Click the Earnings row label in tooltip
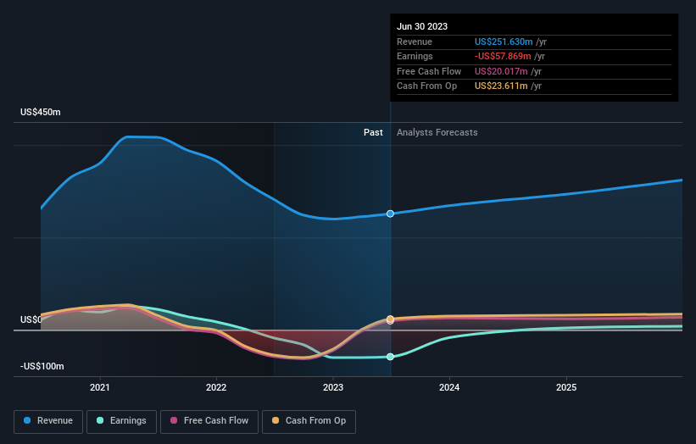696x444 pixels. (415, 56)
